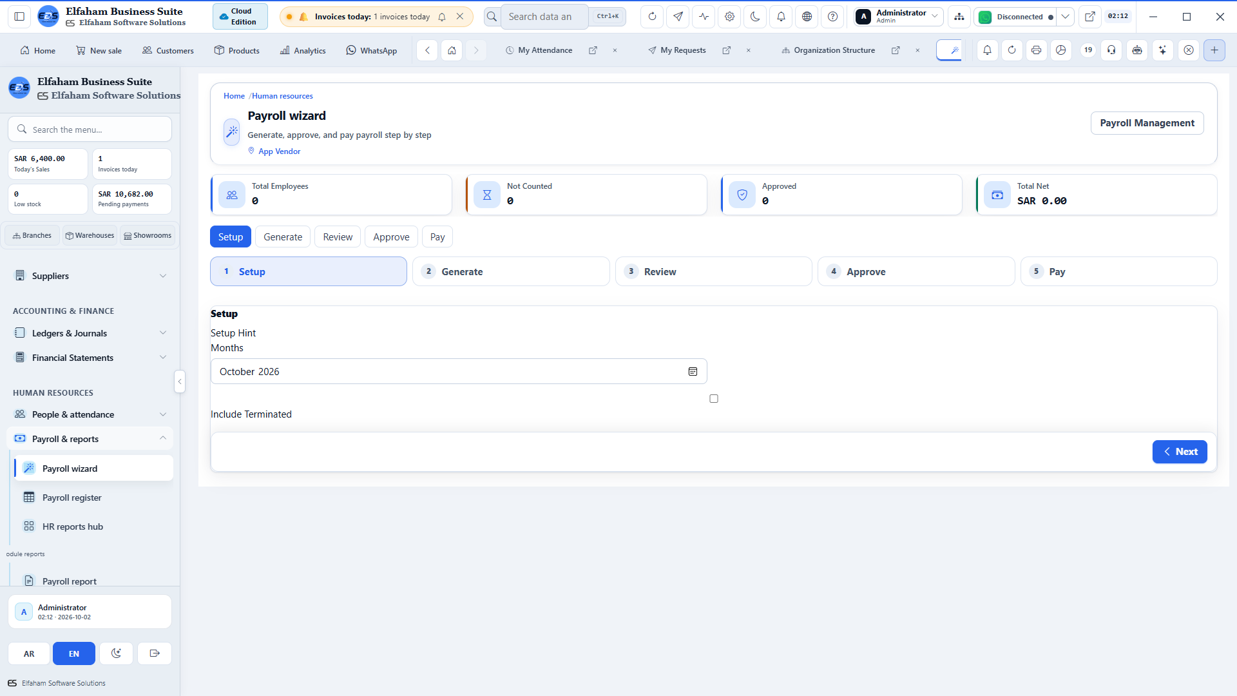The width and height of the screenshot is (1237, 696).
Task: Open the Analytics menu item
Action: 303,50
